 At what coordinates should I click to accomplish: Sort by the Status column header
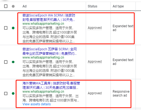point(92,6)
